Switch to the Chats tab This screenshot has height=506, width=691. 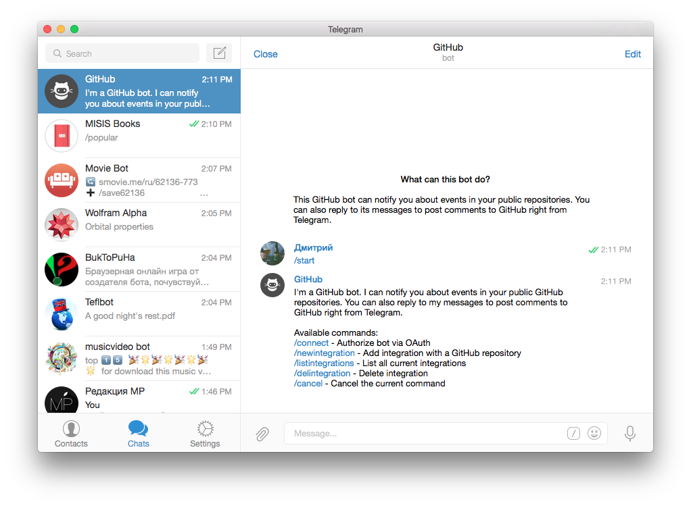139,433
